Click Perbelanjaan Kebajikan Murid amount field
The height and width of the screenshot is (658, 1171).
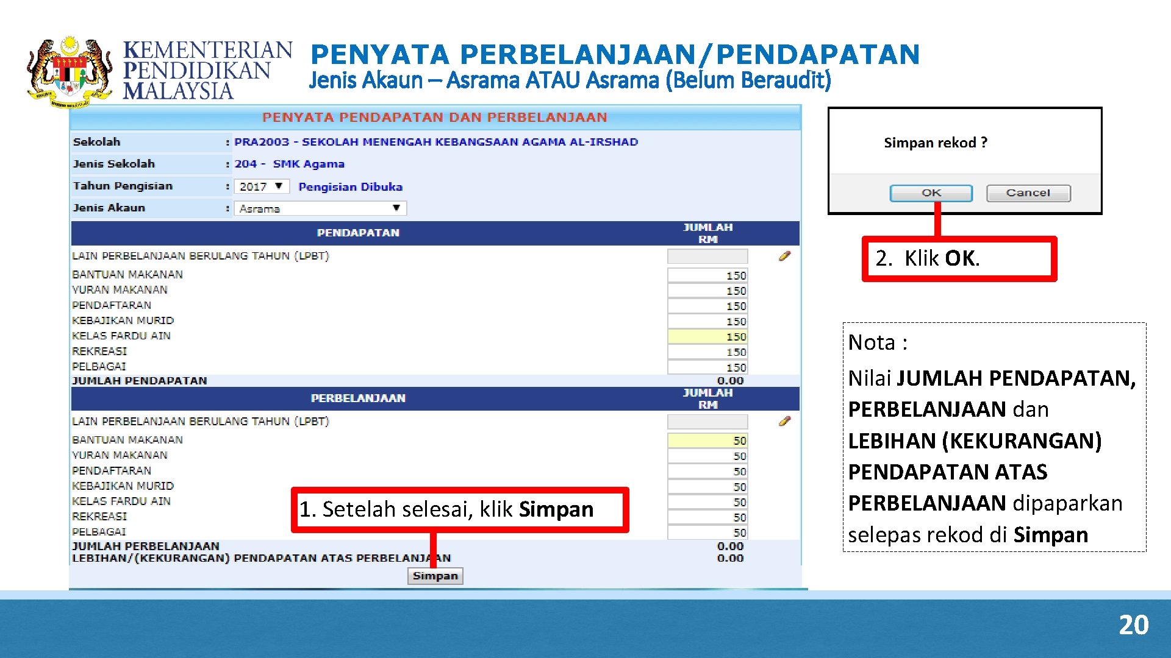707,486
